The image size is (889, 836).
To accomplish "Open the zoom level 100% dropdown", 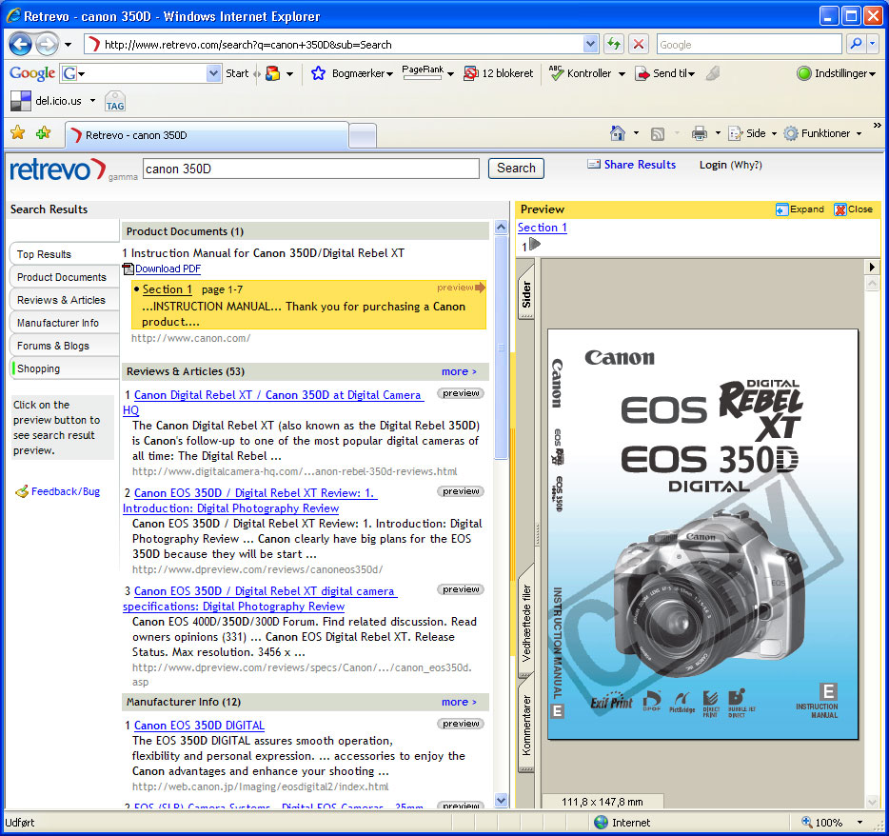I will point(859,823).
